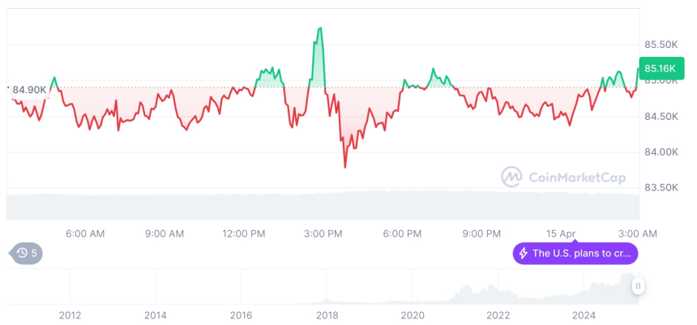697x325 pixels.
Task: Click the green price peak above 85.50K
Action: [321, 29]
